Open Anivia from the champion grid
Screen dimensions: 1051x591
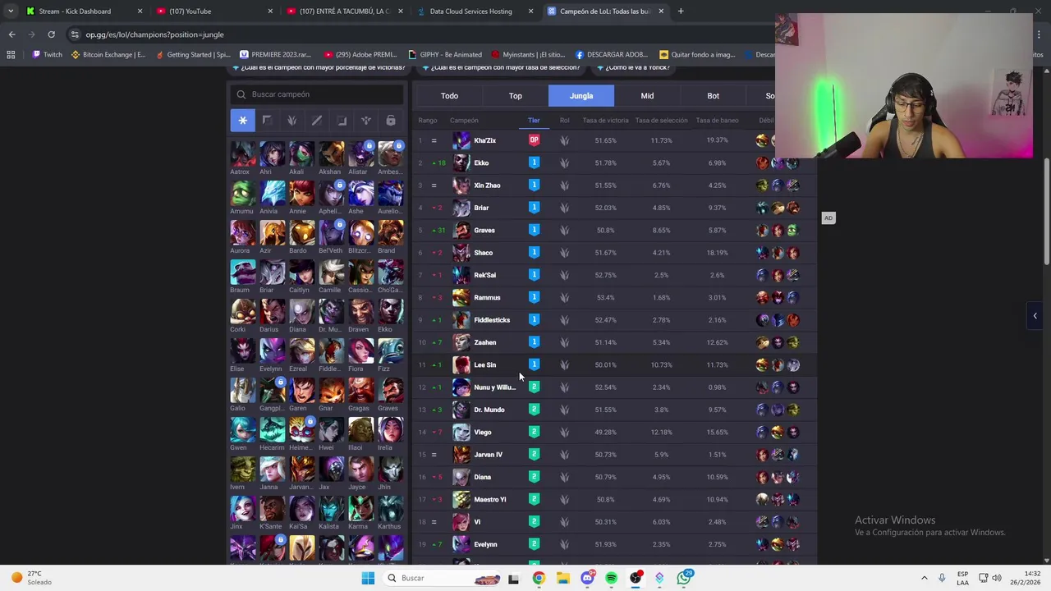[272, 194]
